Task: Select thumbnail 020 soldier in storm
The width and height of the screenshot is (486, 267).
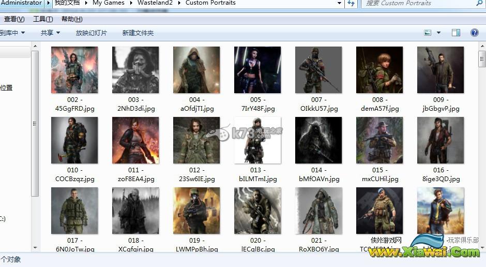Action: [257, 211]
